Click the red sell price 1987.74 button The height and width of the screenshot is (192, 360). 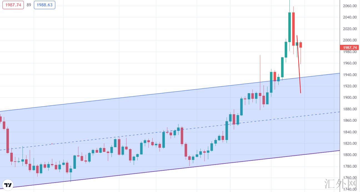pos(13,5)
